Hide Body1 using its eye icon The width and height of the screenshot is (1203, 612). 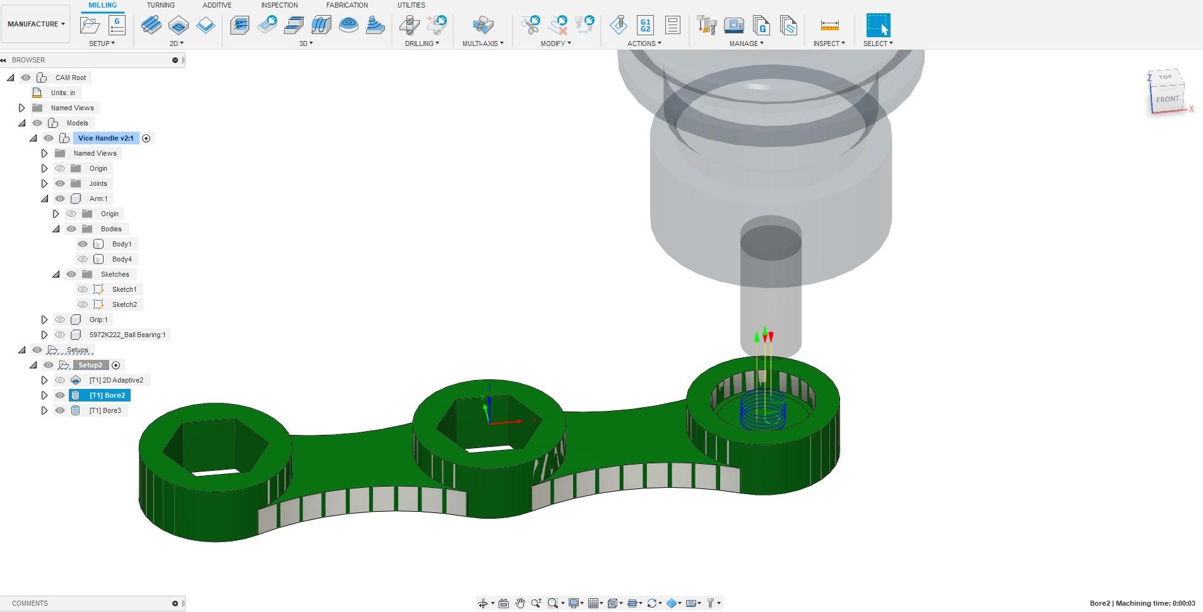click(x=83, y=244)
